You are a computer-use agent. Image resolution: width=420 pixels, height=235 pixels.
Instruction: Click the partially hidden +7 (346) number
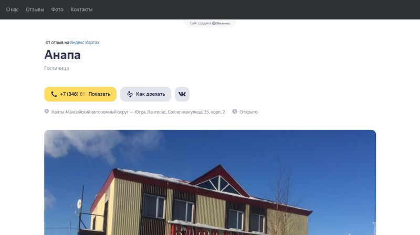coord(72,94)
